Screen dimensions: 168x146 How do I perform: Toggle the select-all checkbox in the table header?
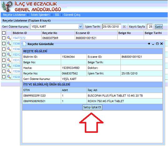click(4, 33)
